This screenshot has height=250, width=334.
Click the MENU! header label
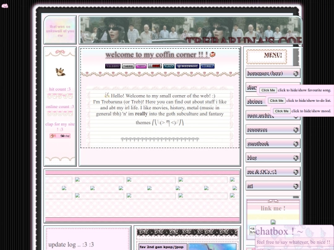tap(273, 56)
